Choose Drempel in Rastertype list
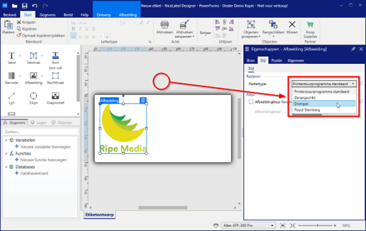This screenshot has height=231, width=366. (324, 104)
